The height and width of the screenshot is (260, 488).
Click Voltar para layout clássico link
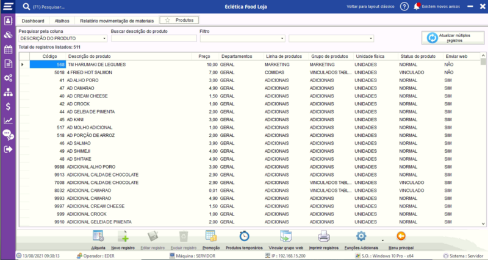pyautogui.click(x=370, y=7)
